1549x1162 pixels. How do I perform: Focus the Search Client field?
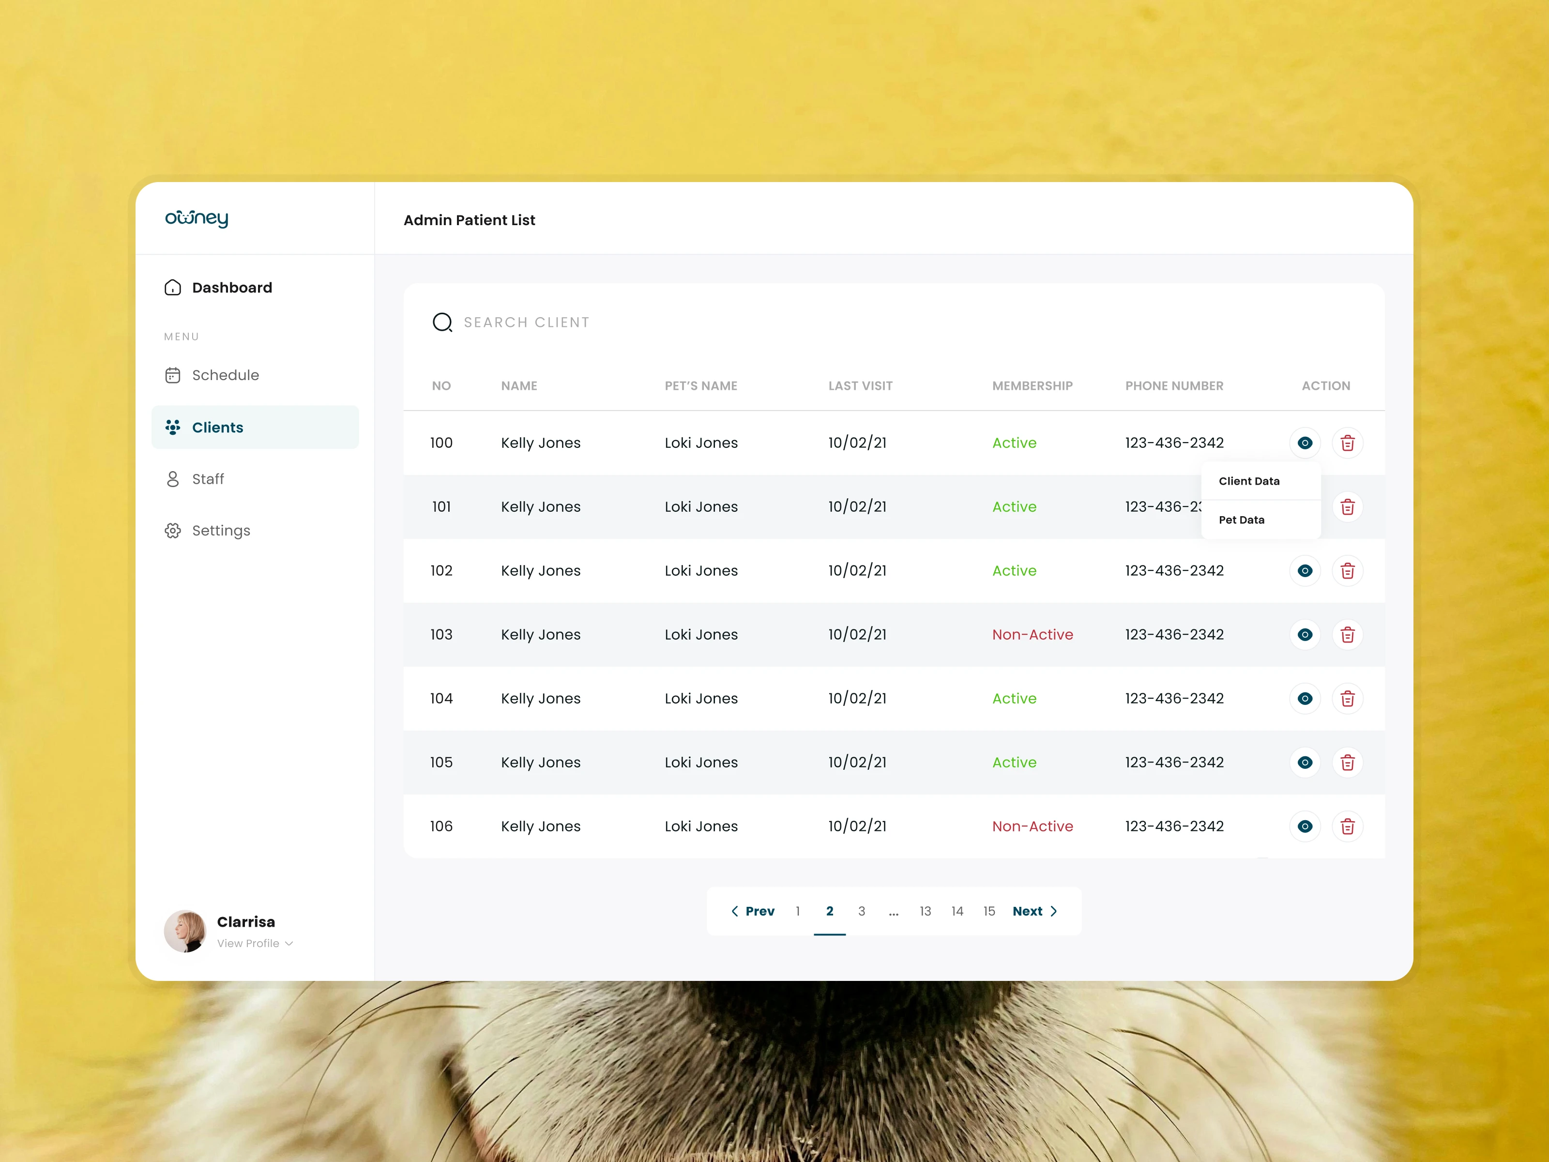527,322
